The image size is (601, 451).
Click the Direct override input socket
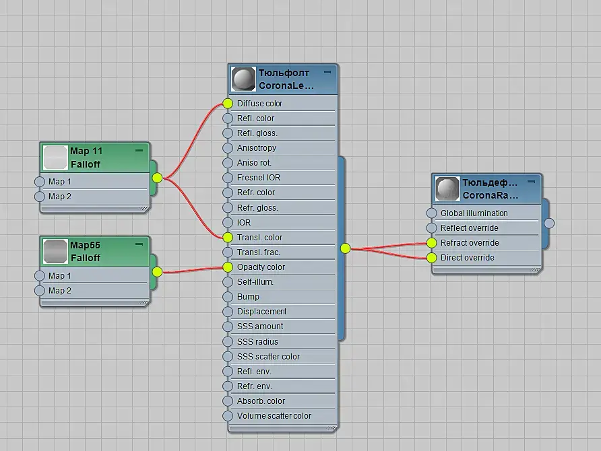click(432, 258)
